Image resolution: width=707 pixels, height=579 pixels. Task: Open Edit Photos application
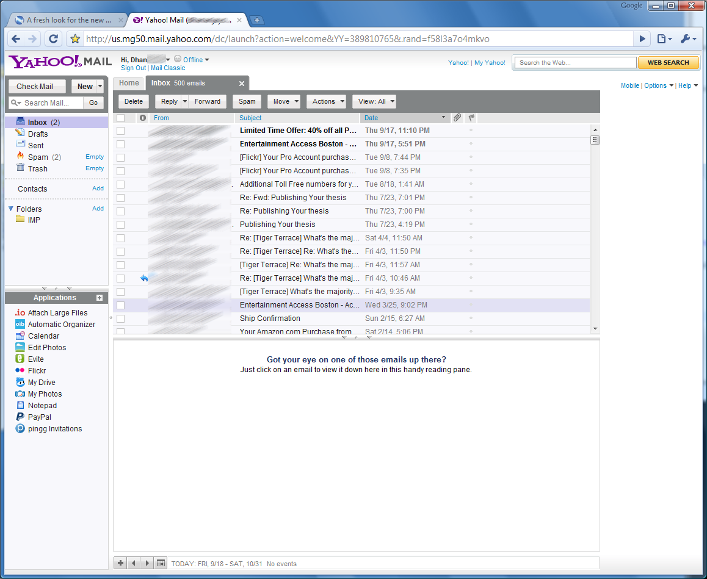point(40,347)
